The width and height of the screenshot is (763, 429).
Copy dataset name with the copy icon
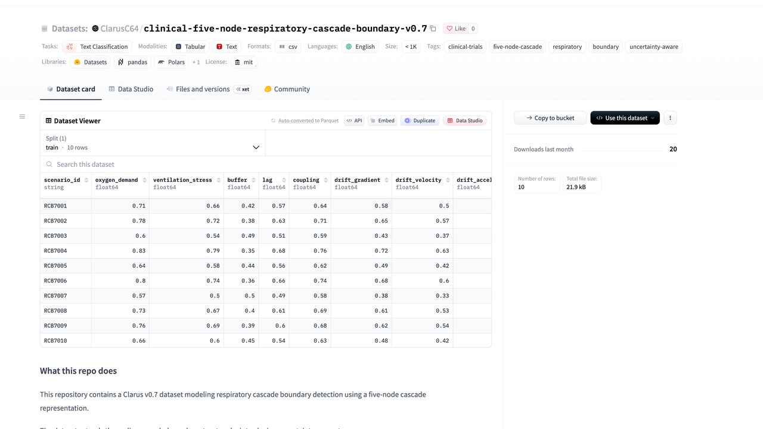tap(433, 29)
